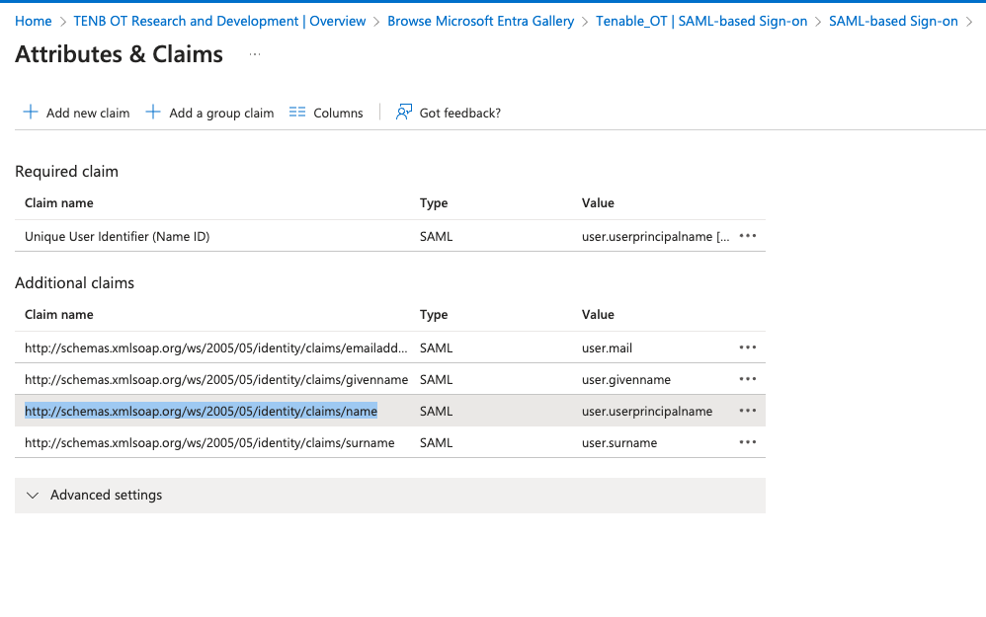Image resolution: width=986 pixels, height=617 pixels.
Task: Click the Got feedback person icon
Action: 403,113
